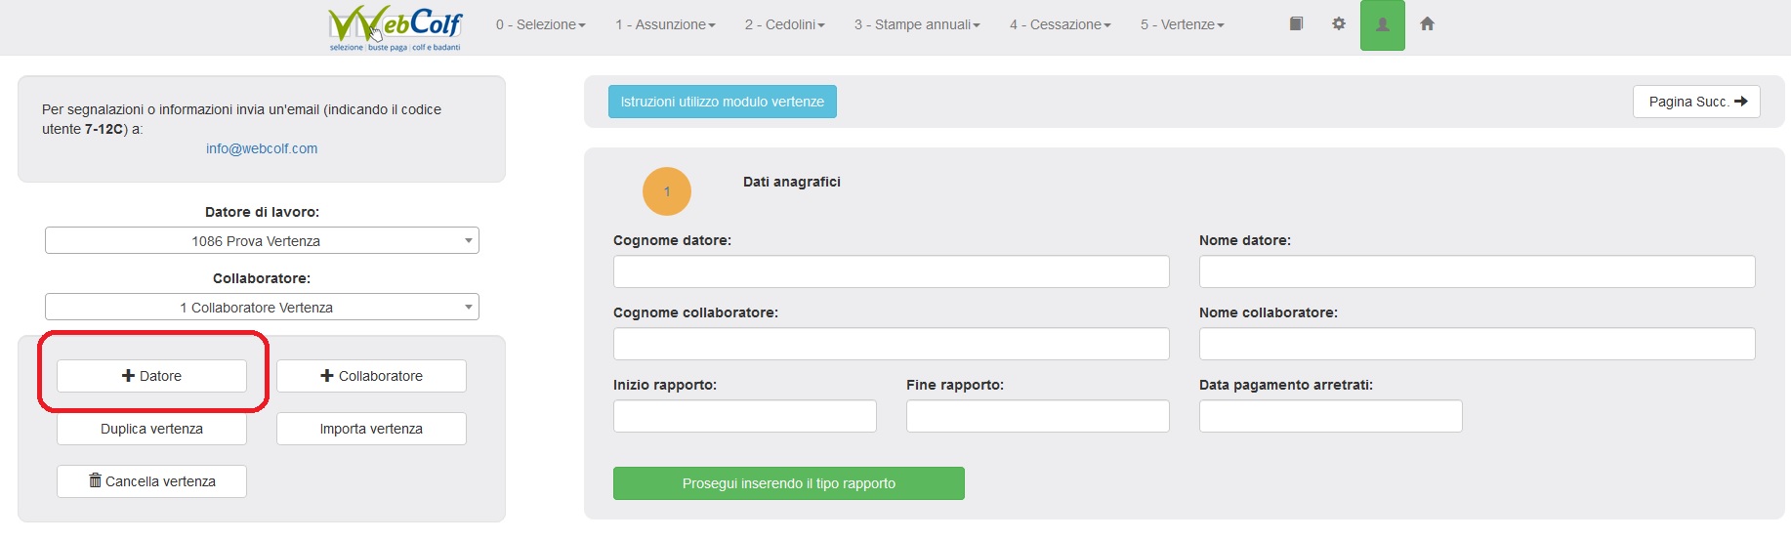The width and height of the screenshot is (1791, 540).
Task: Click the orange step 1 circle
Action: 667,191
